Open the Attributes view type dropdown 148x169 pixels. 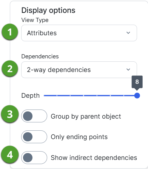(x=79, y=33)
